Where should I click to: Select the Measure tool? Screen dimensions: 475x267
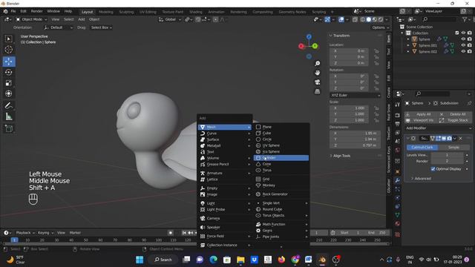pos(9,116)
